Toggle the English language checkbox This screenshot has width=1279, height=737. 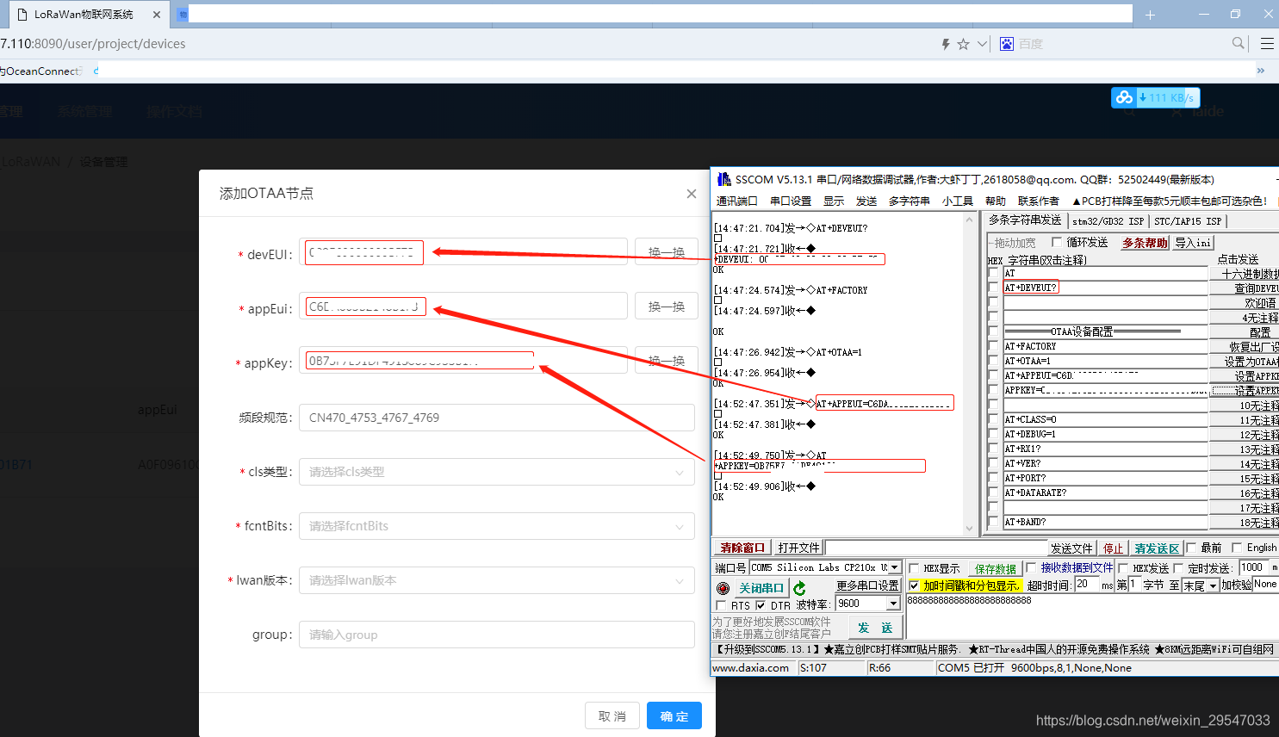(x=1237, y=548)
